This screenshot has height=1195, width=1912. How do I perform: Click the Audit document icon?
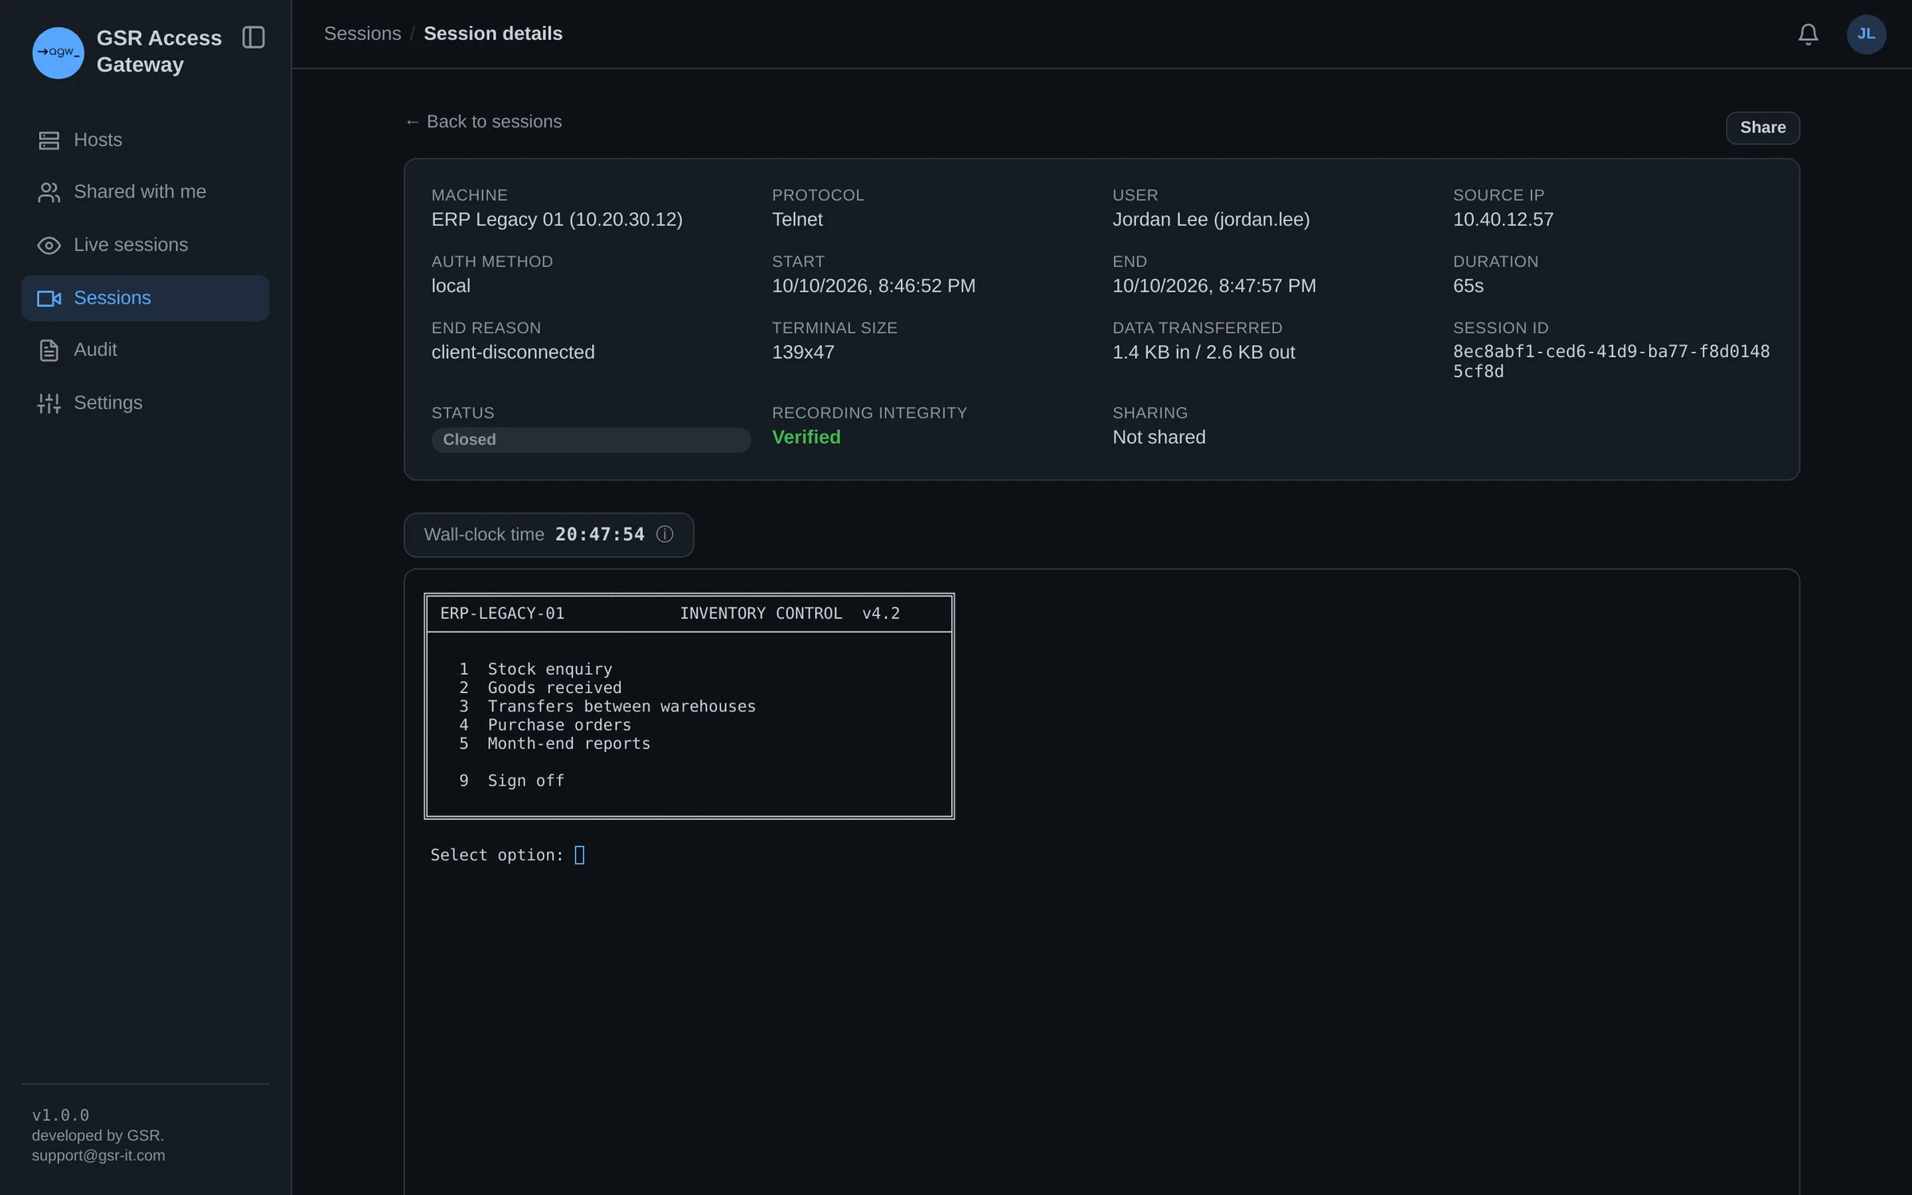click(x=49, y=351)
